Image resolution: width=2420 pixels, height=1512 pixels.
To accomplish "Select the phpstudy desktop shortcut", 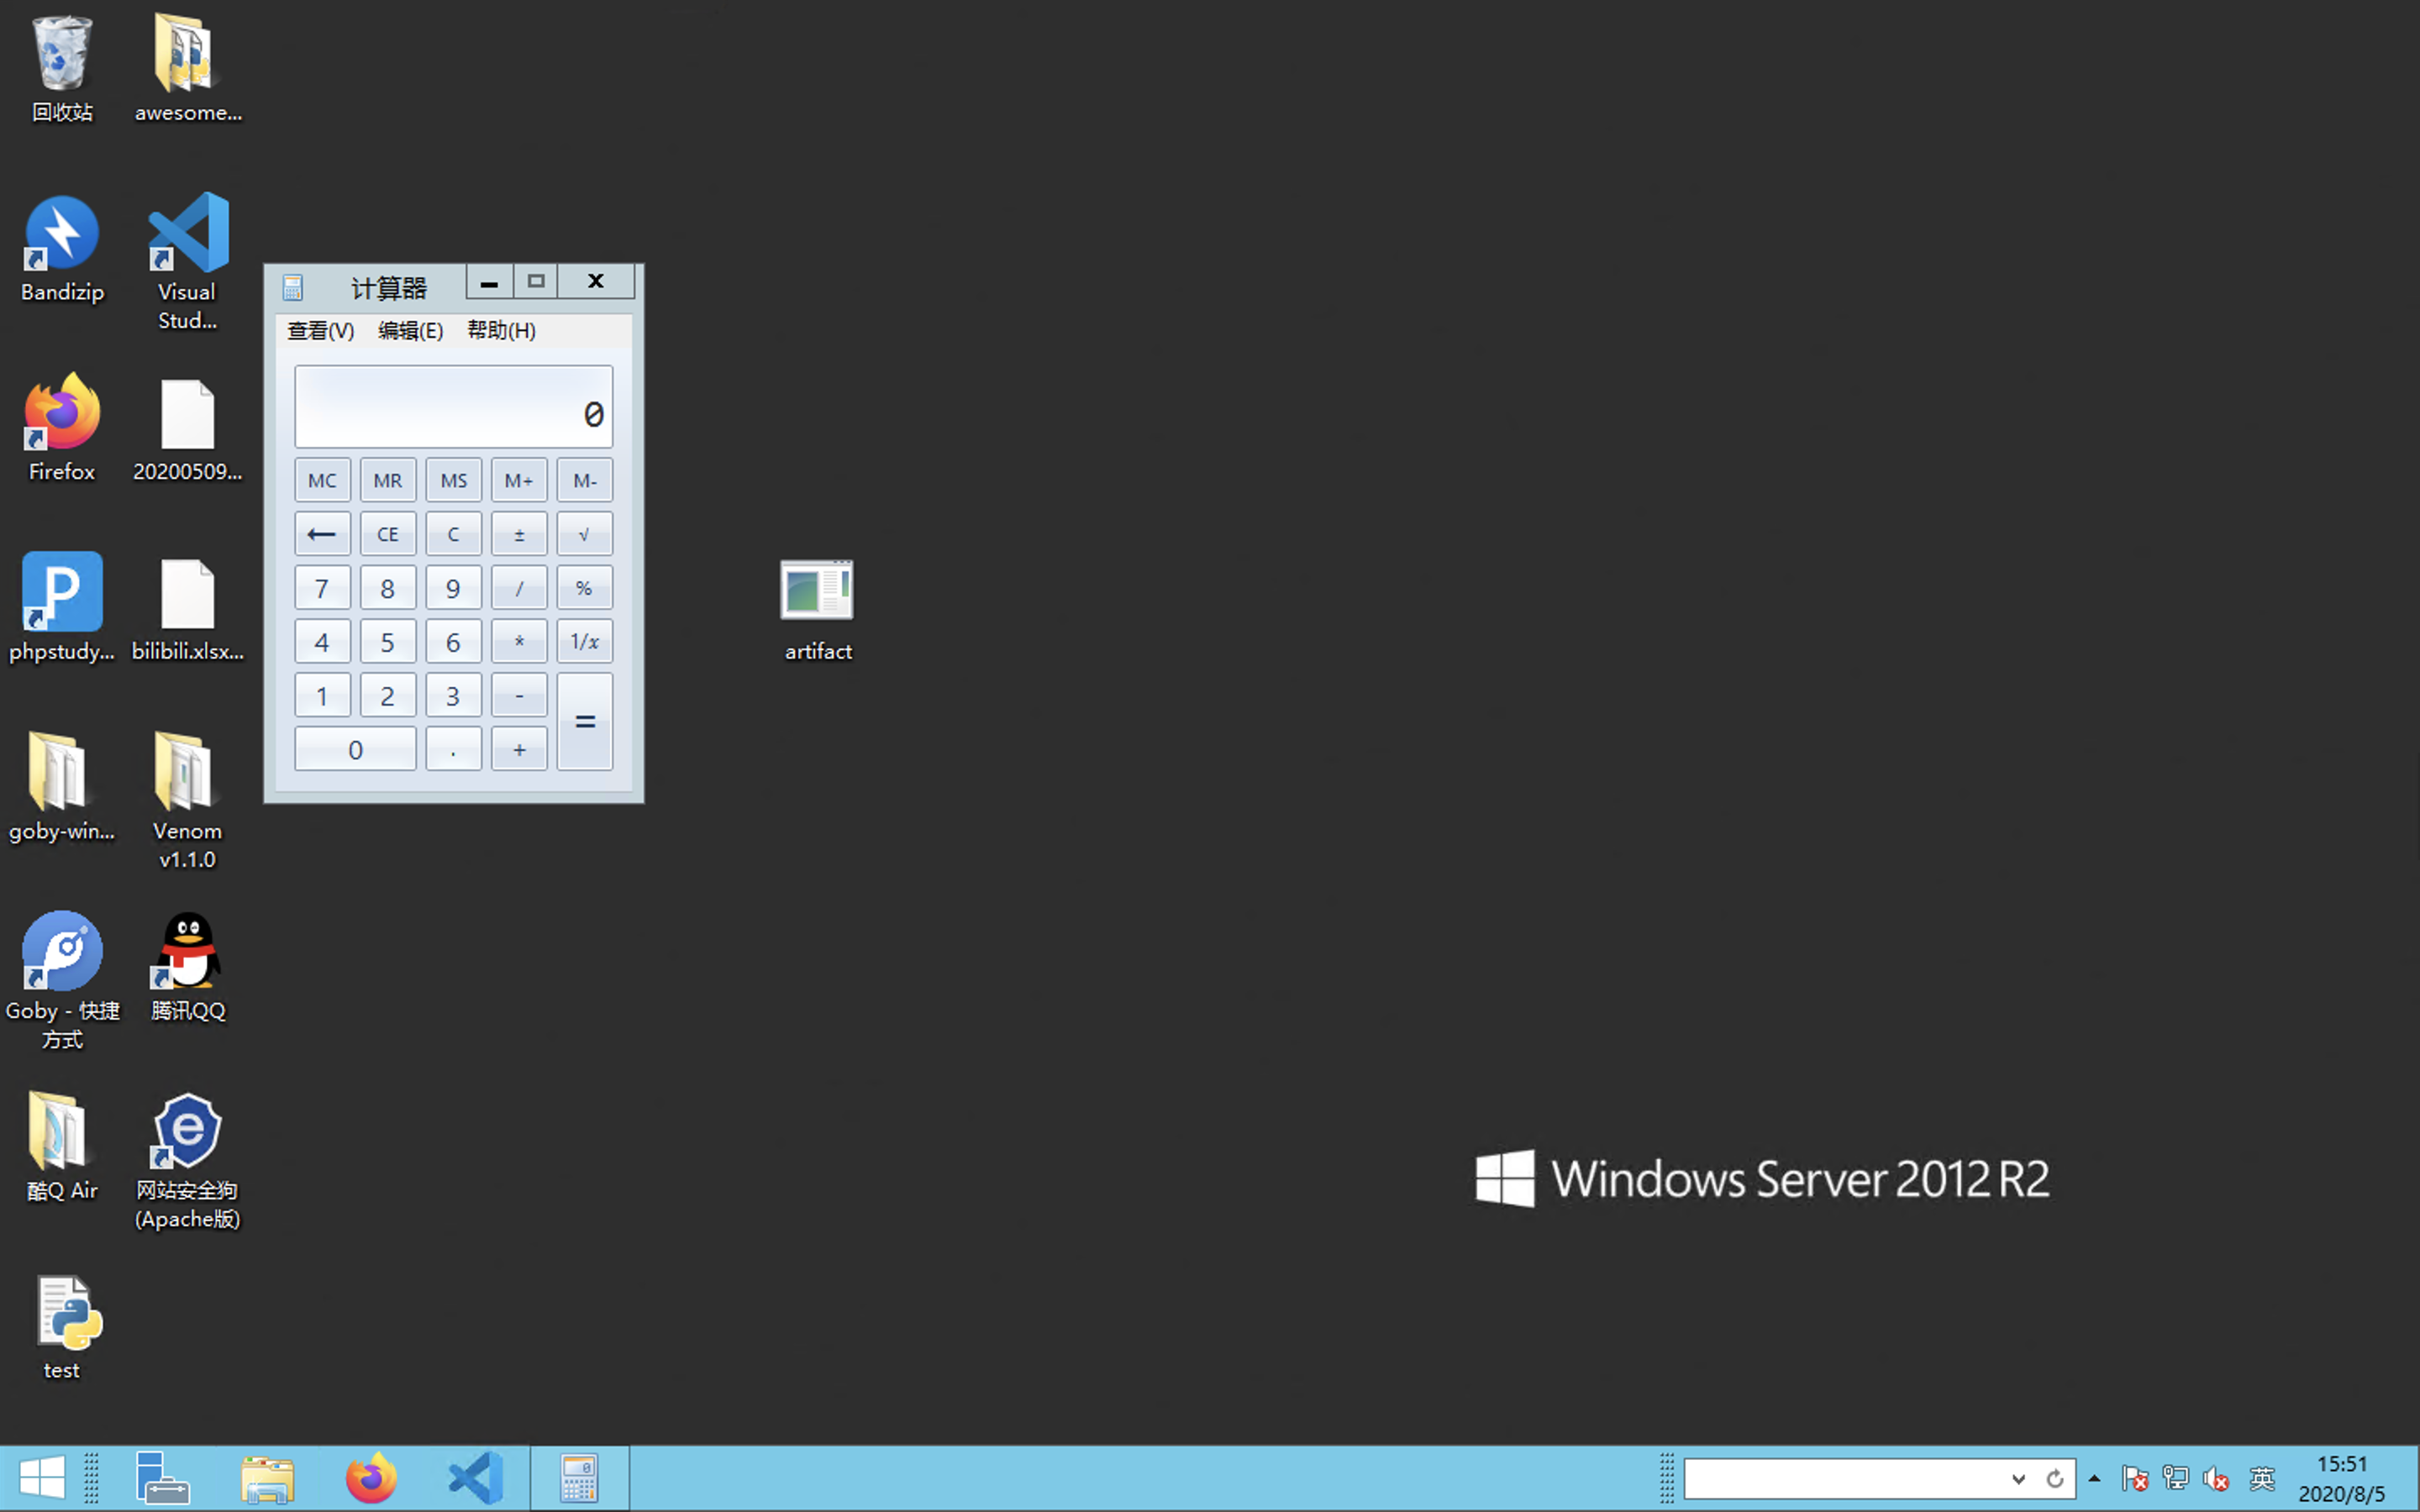I will click(x=61, y=593).
